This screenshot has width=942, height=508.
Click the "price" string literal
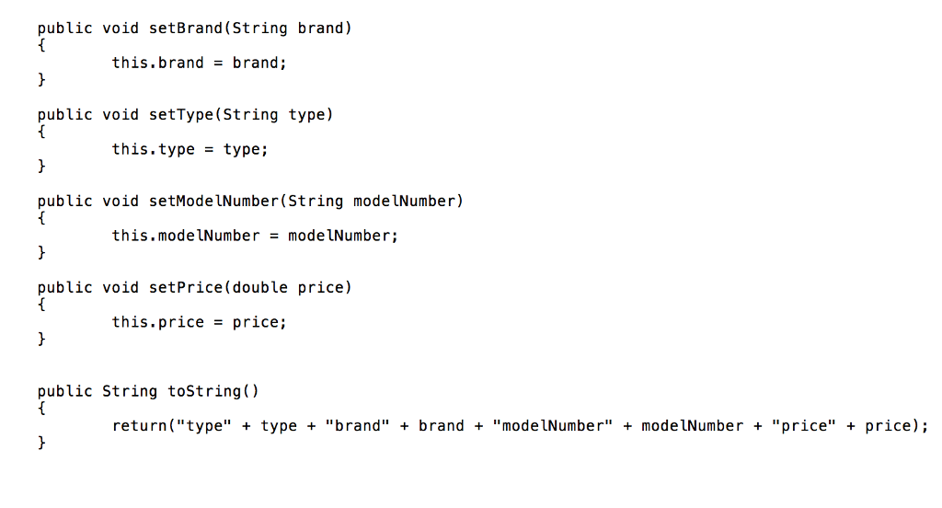(x=803, y=426)
